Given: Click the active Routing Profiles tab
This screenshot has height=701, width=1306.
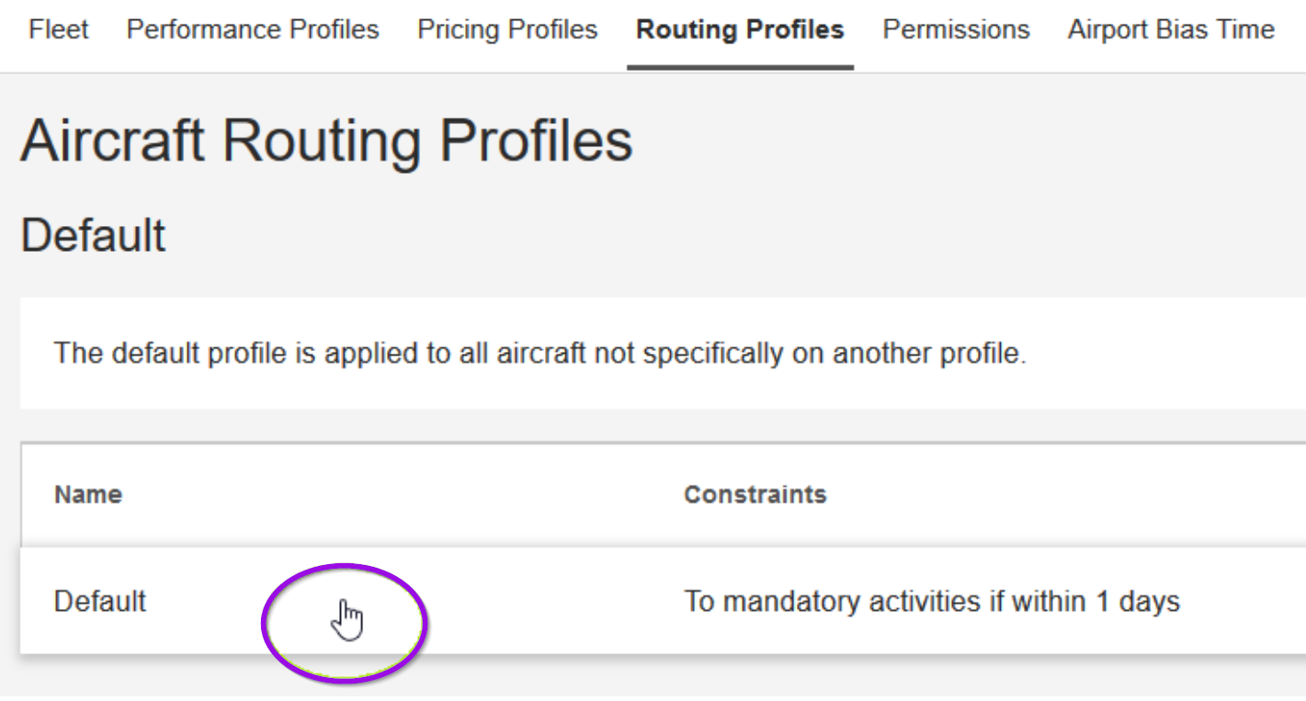Looking at the screenshot, I should [x=739, y=29].
